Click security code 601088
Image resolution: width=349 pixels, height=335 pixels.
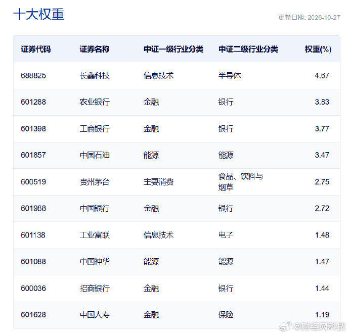33,261
